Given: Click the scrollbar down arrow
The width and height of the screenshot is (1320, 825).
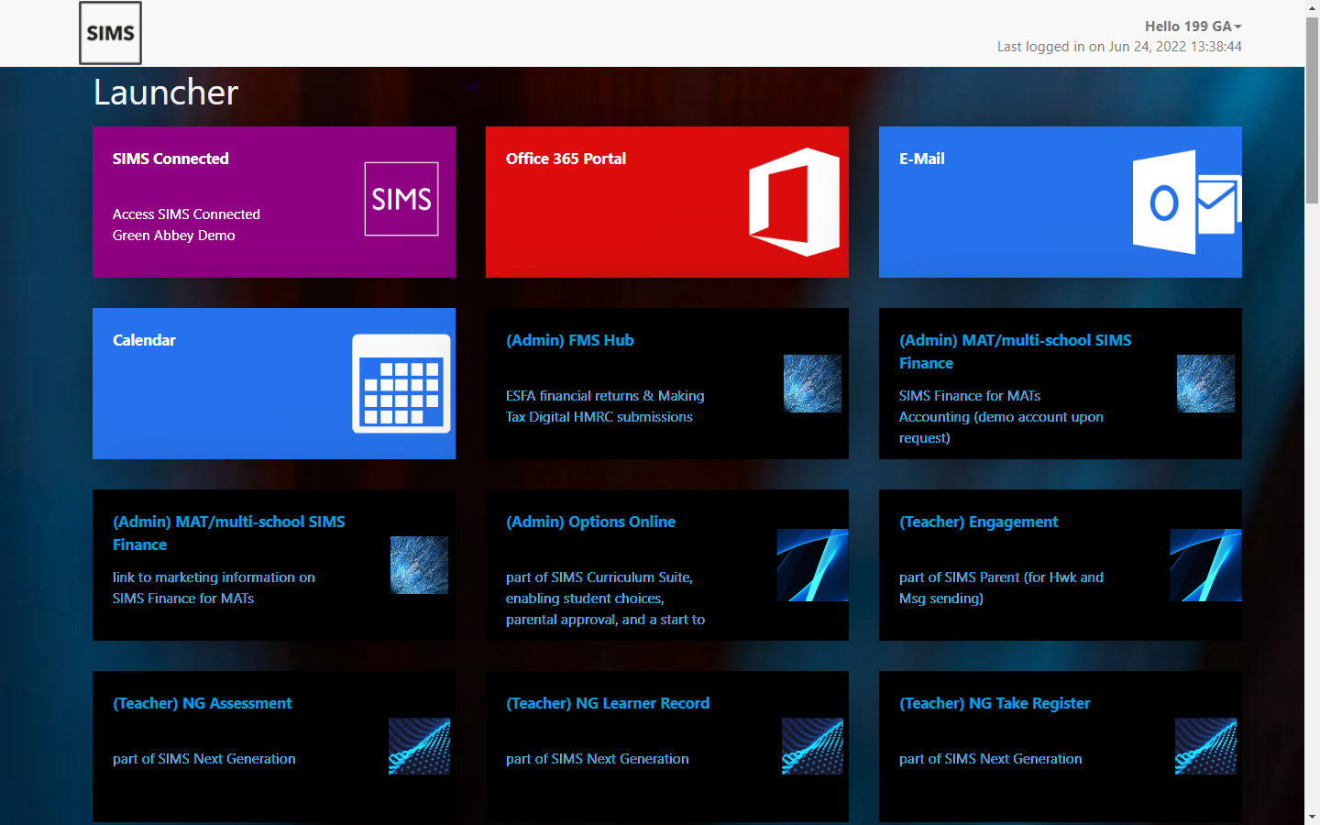Looking at the screenshot, I should click(1312, 817).
